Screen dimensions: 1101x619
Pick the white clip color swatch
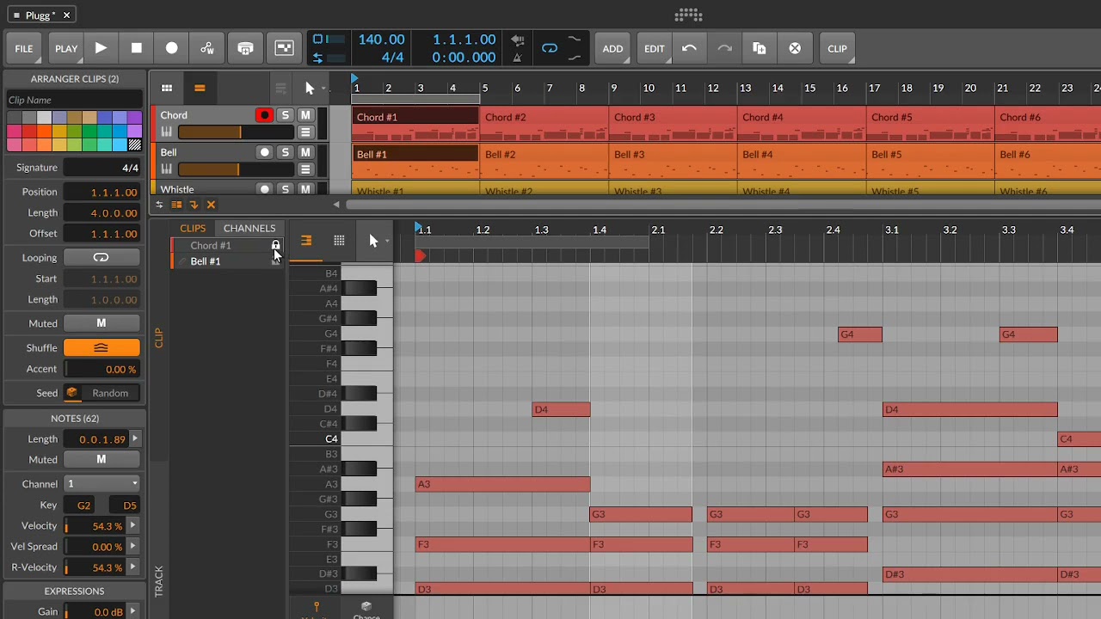click(x=44, y=118)
